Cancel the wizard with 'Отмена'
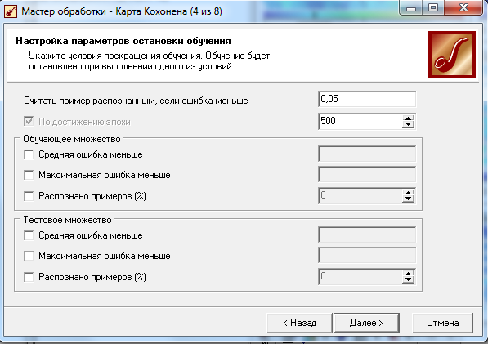The image size is (488, 344). (442, 323)
